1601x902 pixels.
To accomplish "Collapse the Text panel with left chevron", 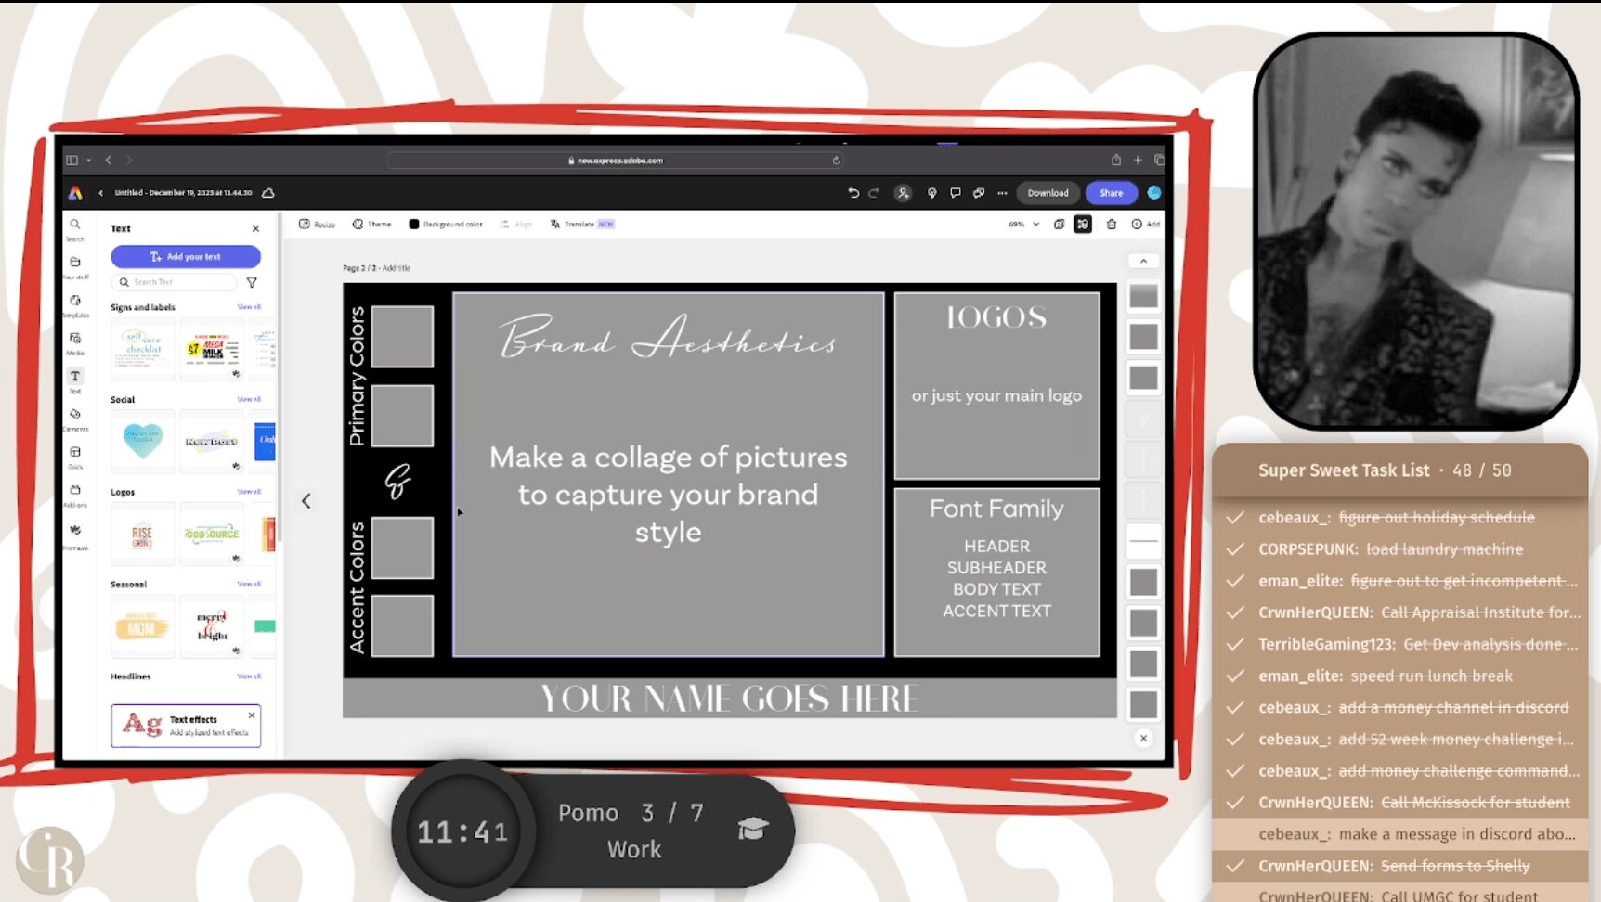I will click(306, 501).
